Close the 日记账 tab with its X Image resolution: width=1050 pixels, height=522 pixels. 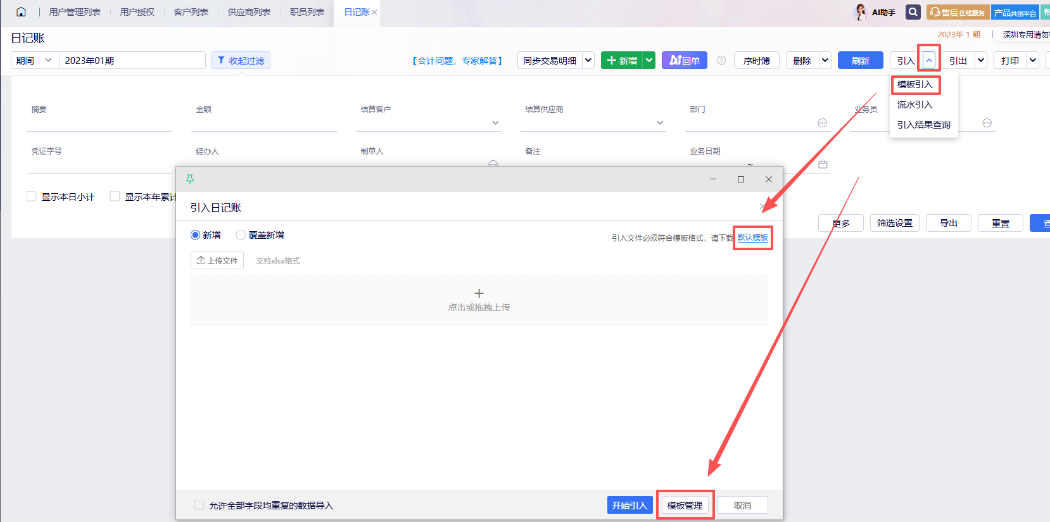tap(374, 13)
